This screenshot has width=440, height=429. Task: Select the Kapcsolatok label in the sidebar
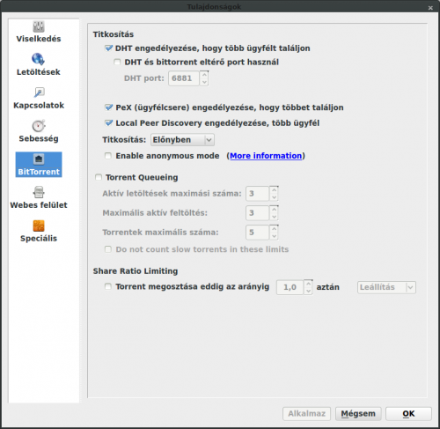[x=39, y=106]
